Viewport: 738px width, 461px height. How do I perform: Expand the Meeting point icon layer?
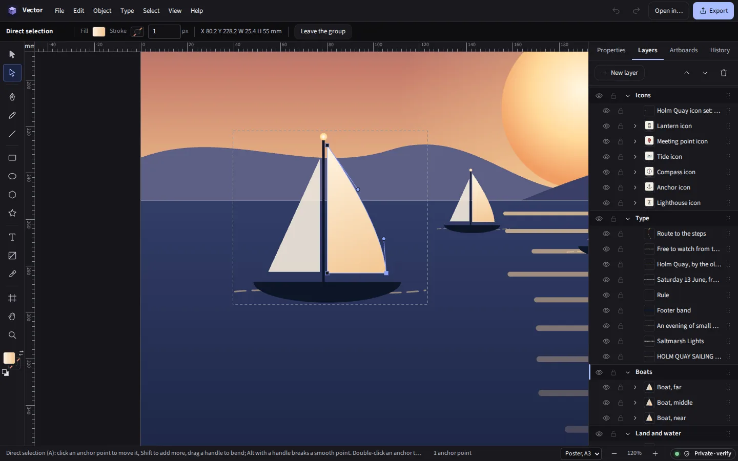click(635, 141)
